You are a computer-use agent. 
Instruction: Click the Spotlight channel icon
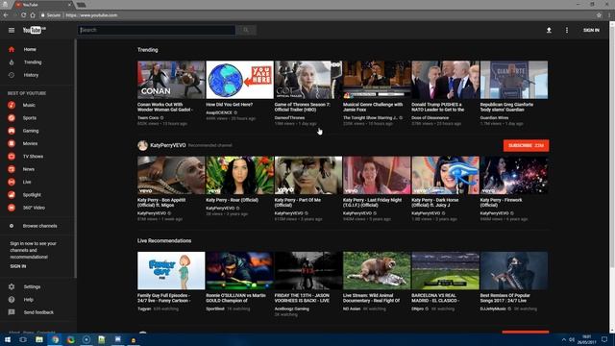pyautogui.click(x=12, y=194)
